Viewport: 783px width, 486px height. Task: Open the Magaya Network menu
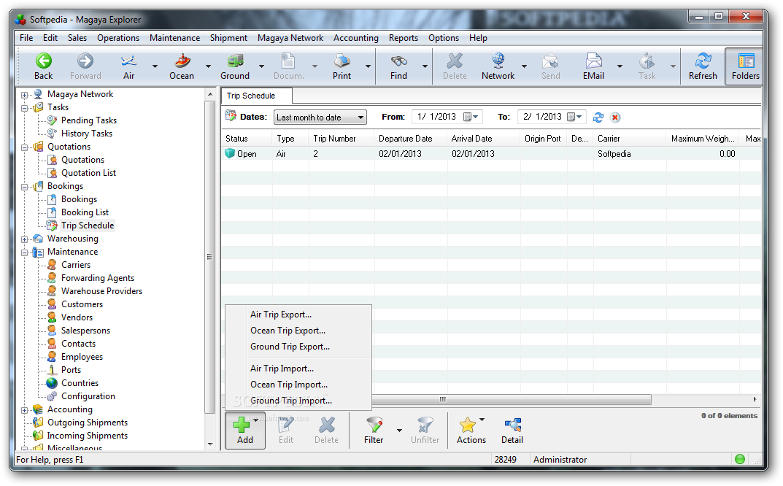290,38
